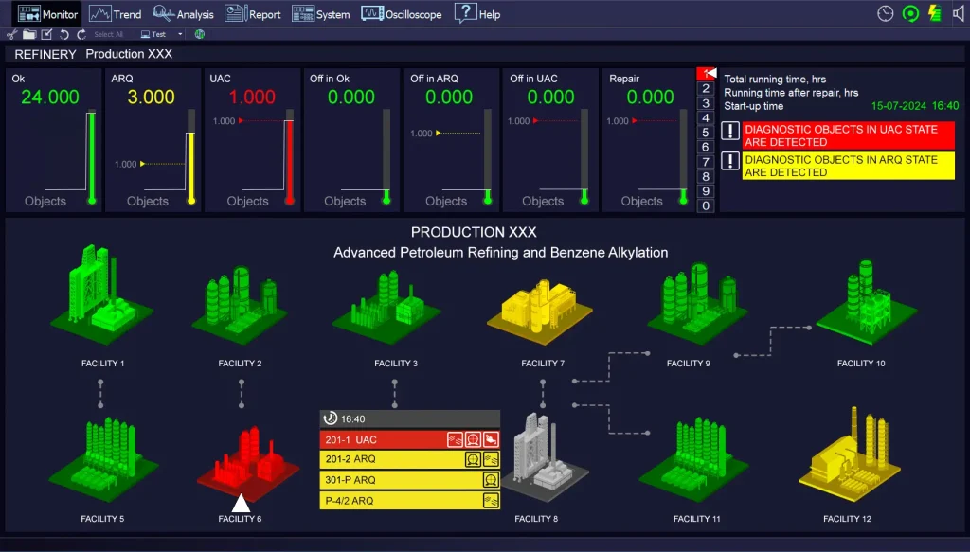Open the Trend tab
The image size is (970, 552).
pos(115,14)
